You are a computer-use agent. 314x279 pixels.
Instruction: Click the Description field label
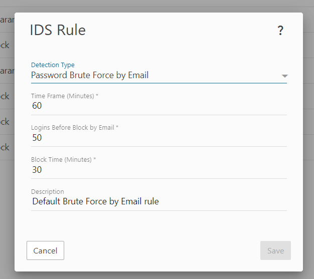click(48, 192)
